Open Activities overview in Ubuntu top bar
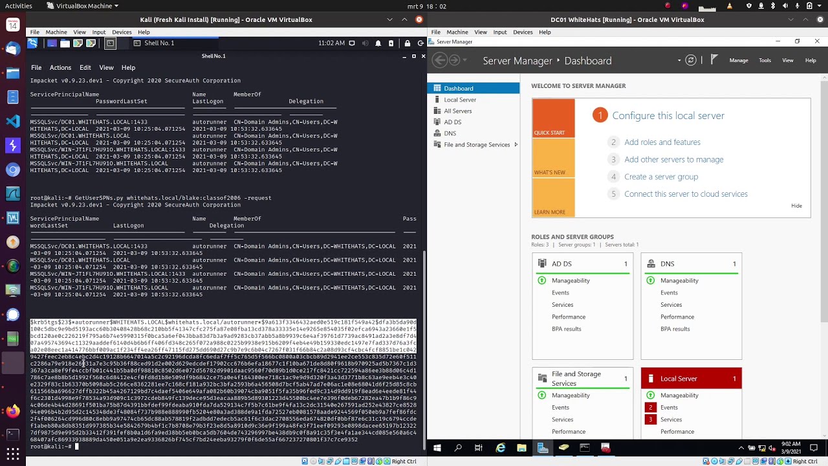Screen dimensions: 828x466 [18, 6]
